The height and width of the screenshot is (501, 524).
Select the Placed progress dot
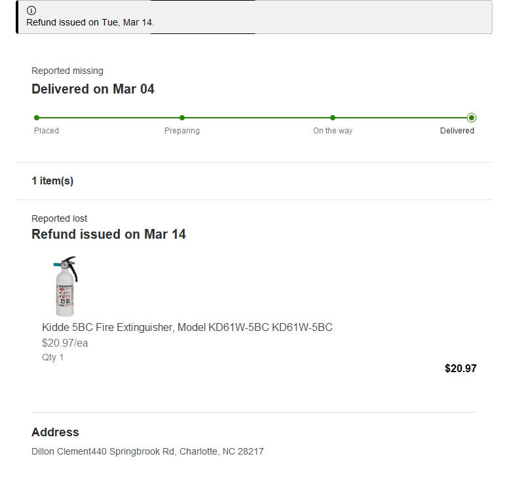[37, 118]
